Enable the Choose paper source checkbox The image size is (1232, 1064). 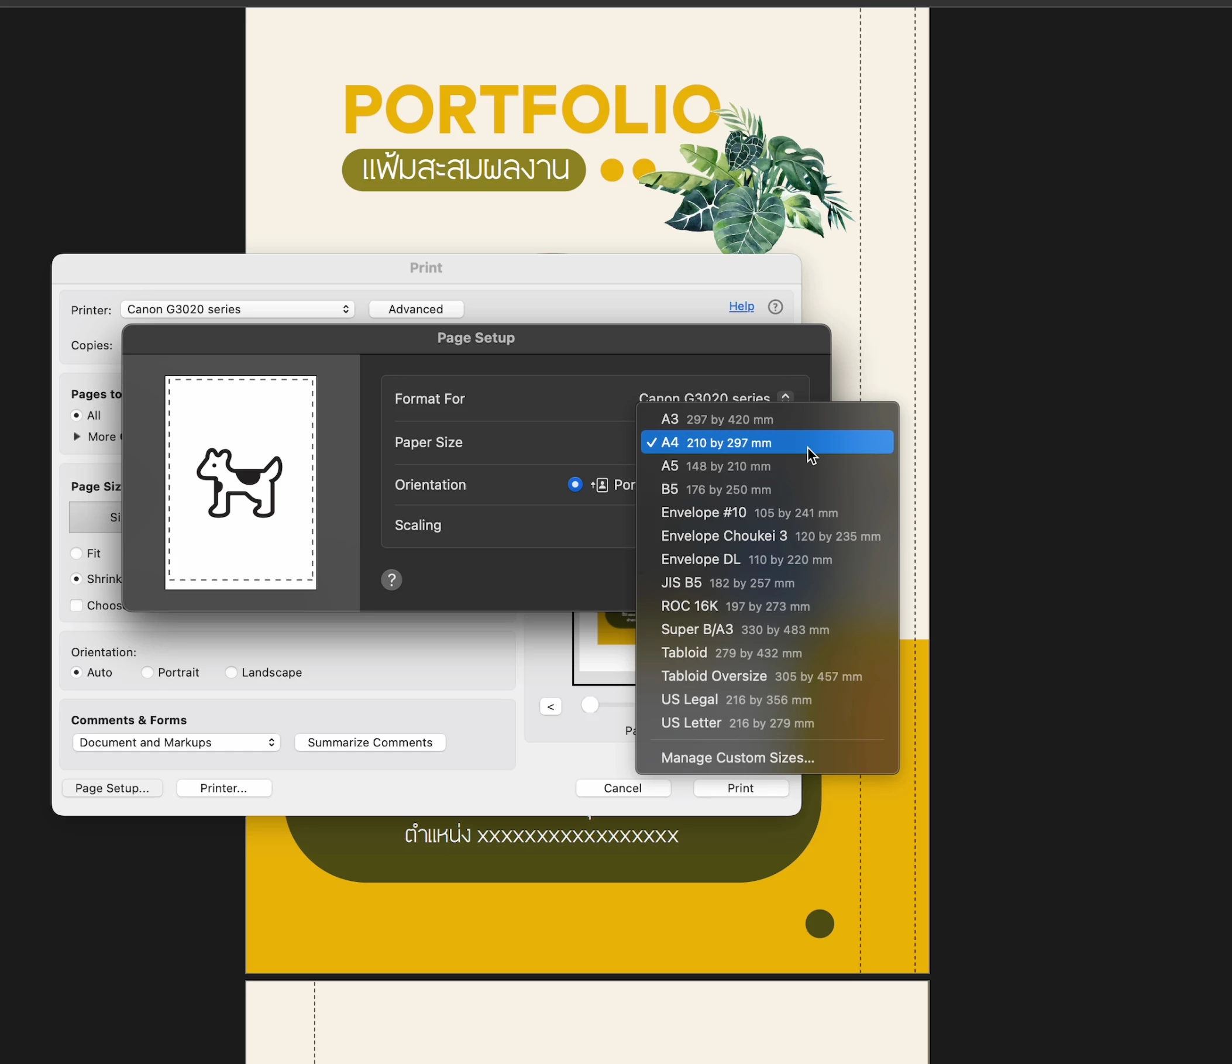point(77,606)
